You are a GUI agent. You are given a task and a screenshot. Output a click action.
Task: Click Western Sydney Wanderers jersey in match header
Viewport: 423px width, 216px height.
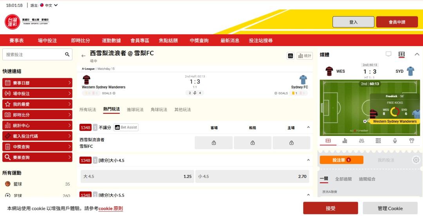(86, 80)
